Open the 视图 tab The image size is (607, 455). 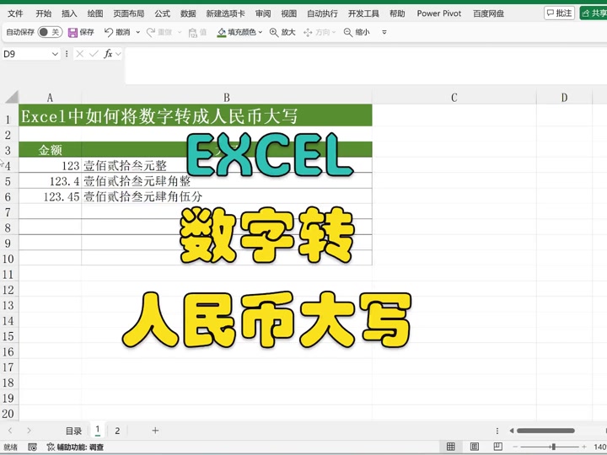point(289,13)
